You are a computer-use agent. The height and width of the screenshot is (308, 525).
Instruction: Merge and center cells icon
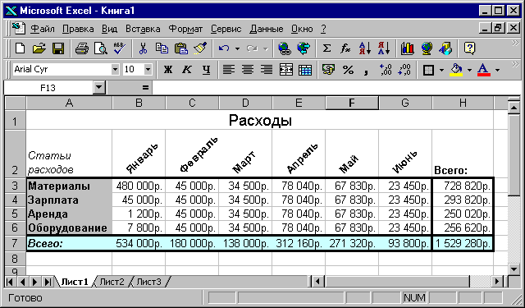click(285, 70)
